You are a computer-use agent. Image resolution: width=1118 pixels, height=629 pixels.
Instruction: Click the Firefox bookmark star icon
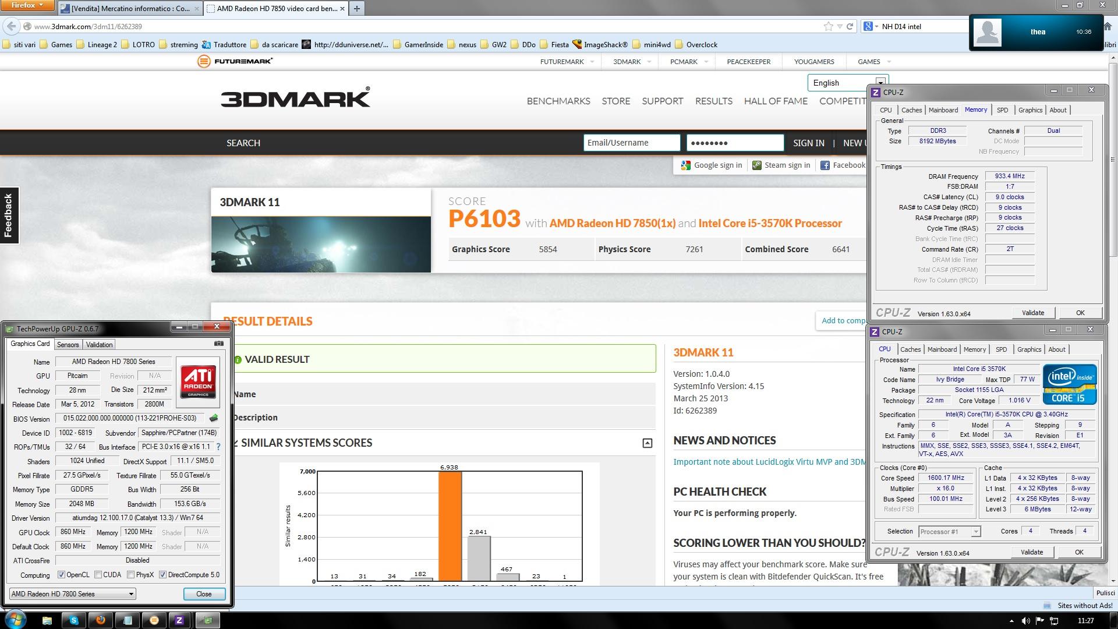pyautogui.click(x=828, y=26)
